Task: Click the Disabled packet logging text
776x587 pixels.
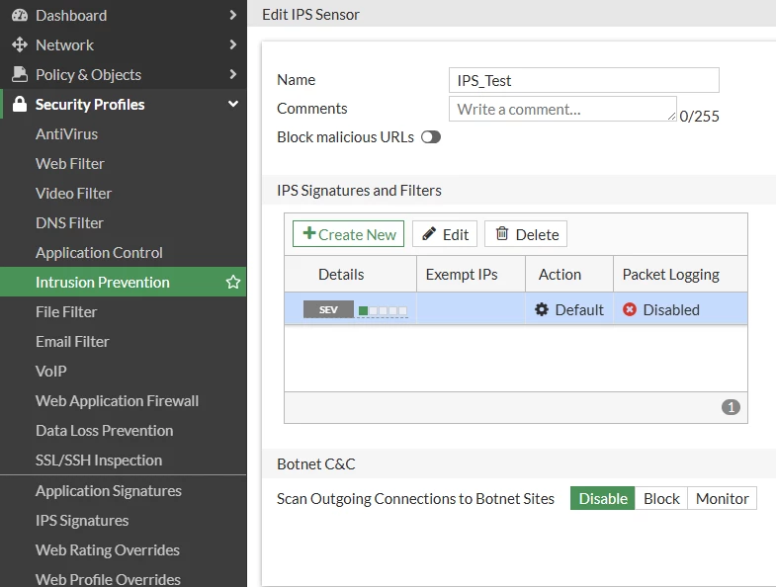Action: (671, 310)
